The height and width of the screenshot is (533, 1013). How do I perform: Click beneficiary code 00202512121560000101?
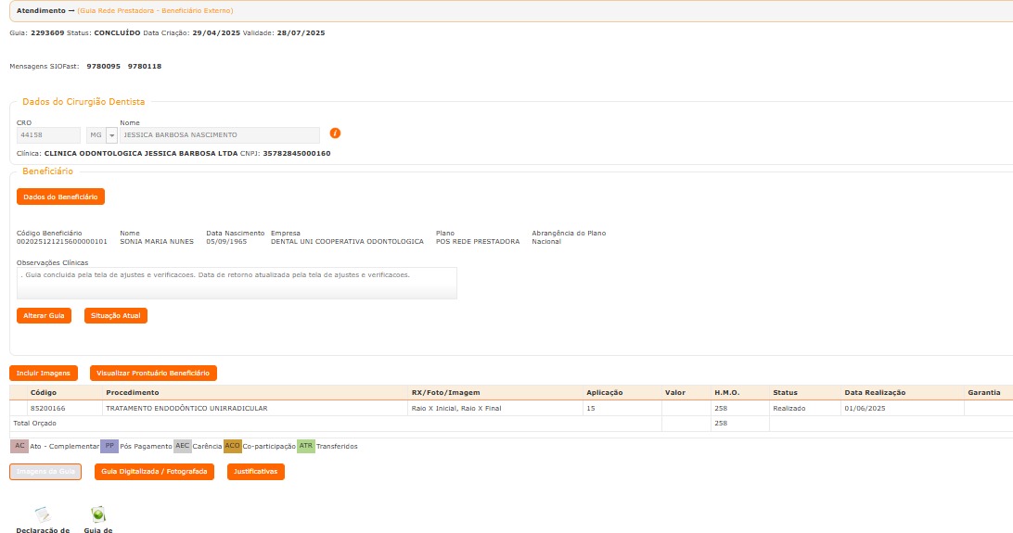click(62, 241)
